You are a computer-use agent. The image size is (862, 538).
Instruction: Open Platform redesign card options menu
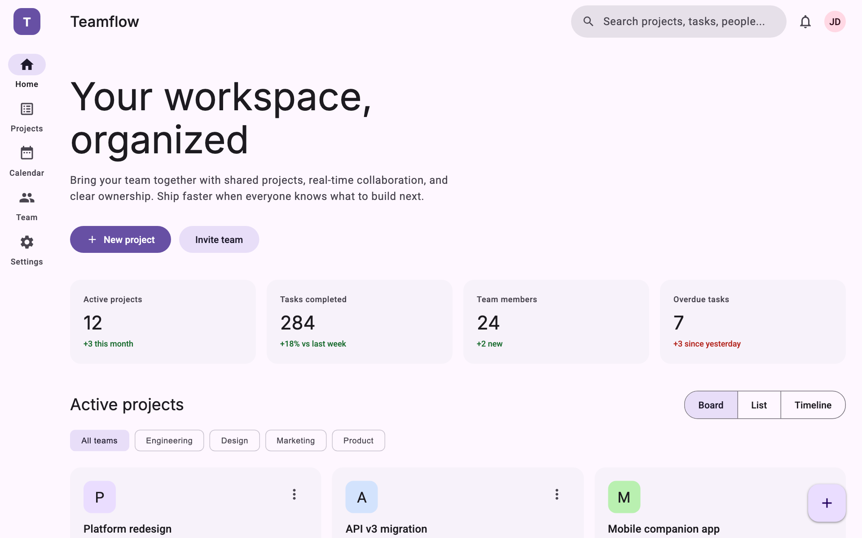tap(294, 495)
